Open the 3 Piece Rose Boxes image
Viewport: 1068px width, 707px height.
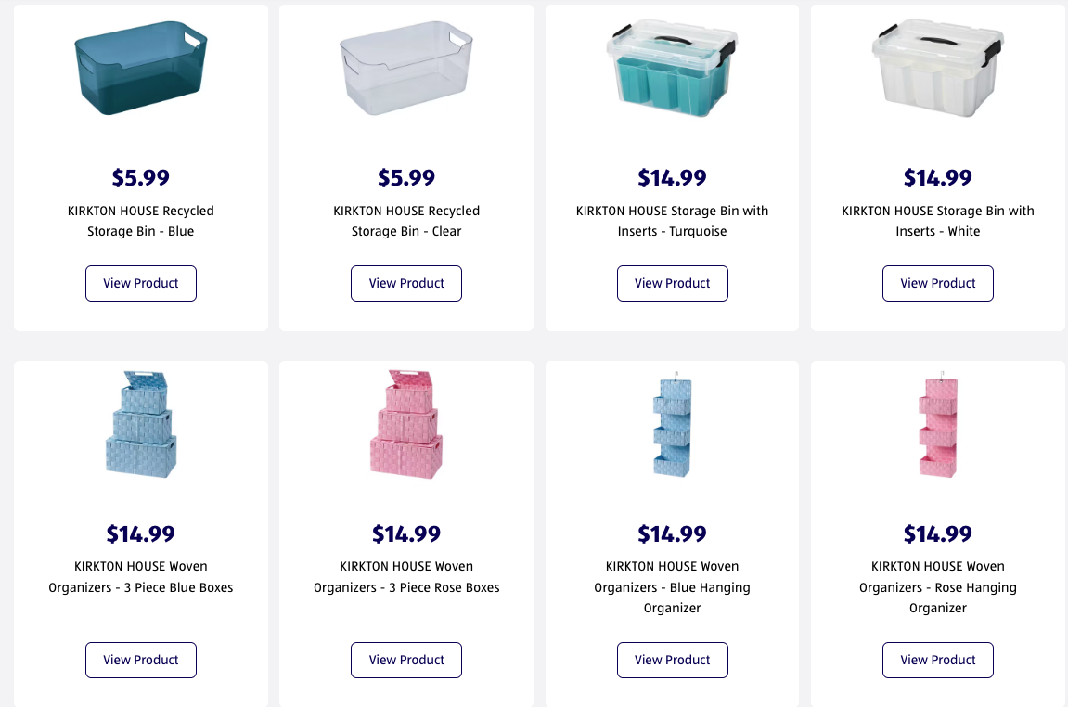[x=406, y=424]
